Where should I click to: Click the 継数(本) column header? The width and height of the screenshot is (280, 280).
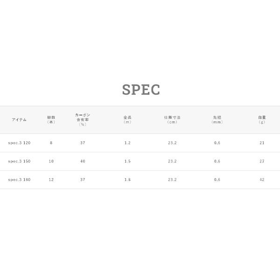51,120
